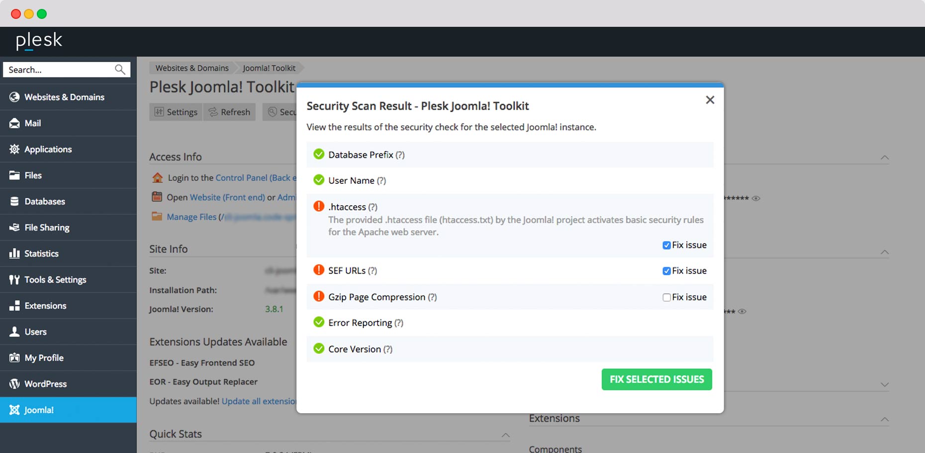Enable Fix issue for Gzip Page Compression
Image resolution: width=925 pixels, height=453 pixels.
coord(666,297)
